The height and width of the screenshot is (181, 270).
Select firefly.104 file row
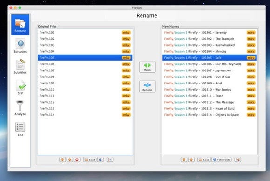[x=85, y=51]
